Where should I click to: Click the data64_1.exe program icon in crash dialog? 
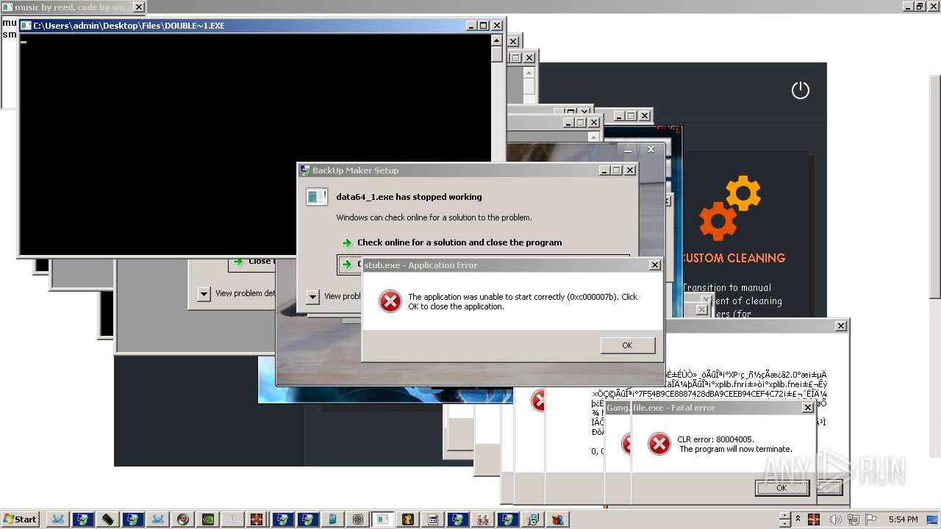point(317,197)
